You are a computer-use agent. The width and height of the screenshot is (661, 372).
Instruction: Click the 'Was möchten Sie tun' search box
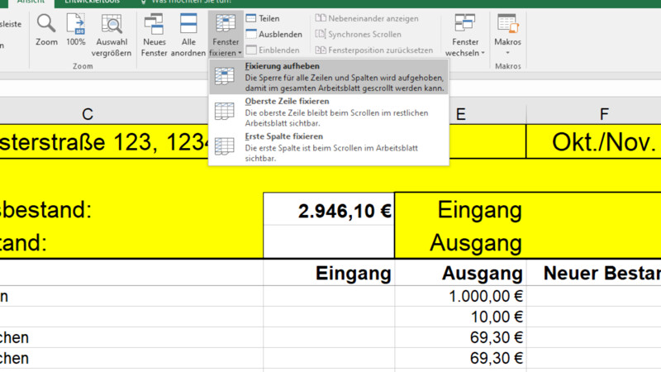(186, 2)
